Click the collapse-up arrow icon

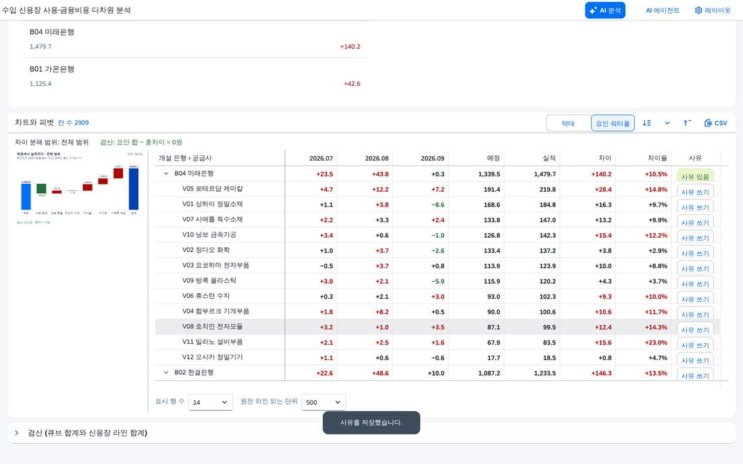687,123
